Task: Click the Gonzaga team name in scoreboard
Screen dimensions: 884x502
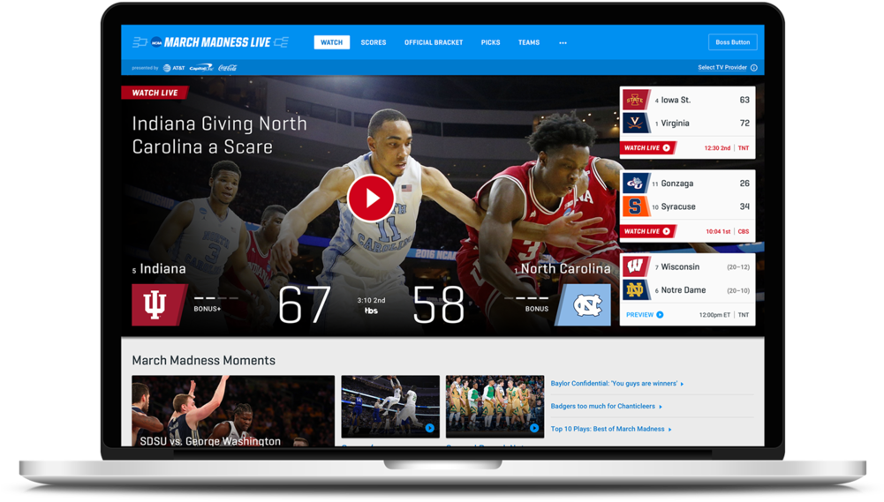Action: (x=677, y=184)
